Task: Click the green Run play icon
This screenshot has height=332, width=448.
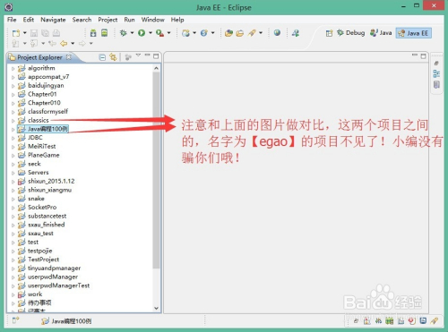Action: point(142,33)
